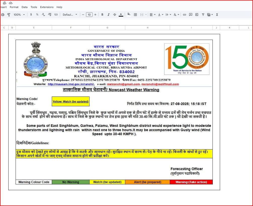Click the Print icon in toolbar
Viewport: 253px width, 206px height.
(3, 15)
